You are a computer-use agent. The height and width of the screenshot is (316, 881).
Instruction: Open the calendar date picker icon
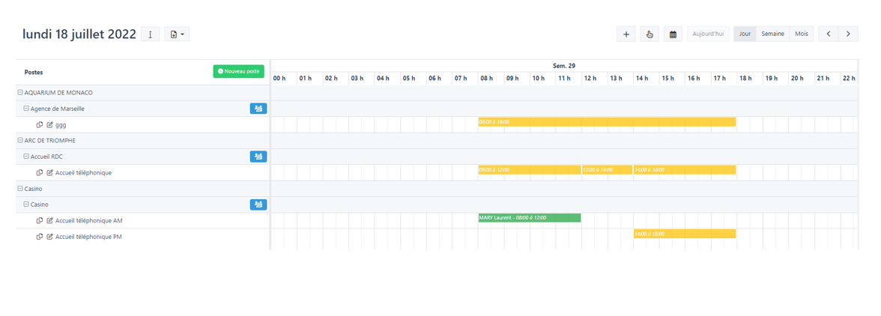[673, 34]
